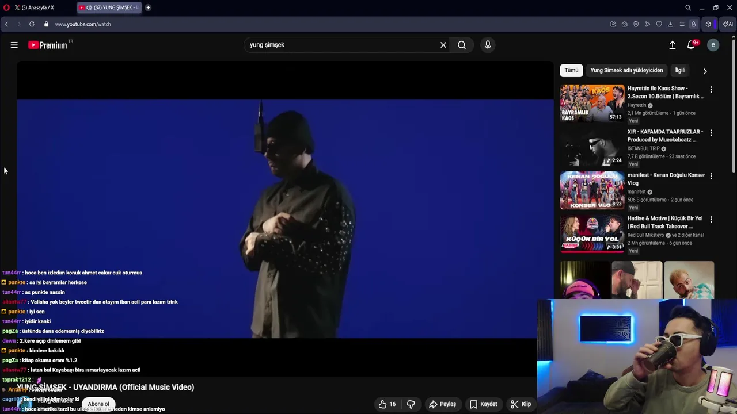
Task: Open extensions cube icon
Action: [708, 24]
